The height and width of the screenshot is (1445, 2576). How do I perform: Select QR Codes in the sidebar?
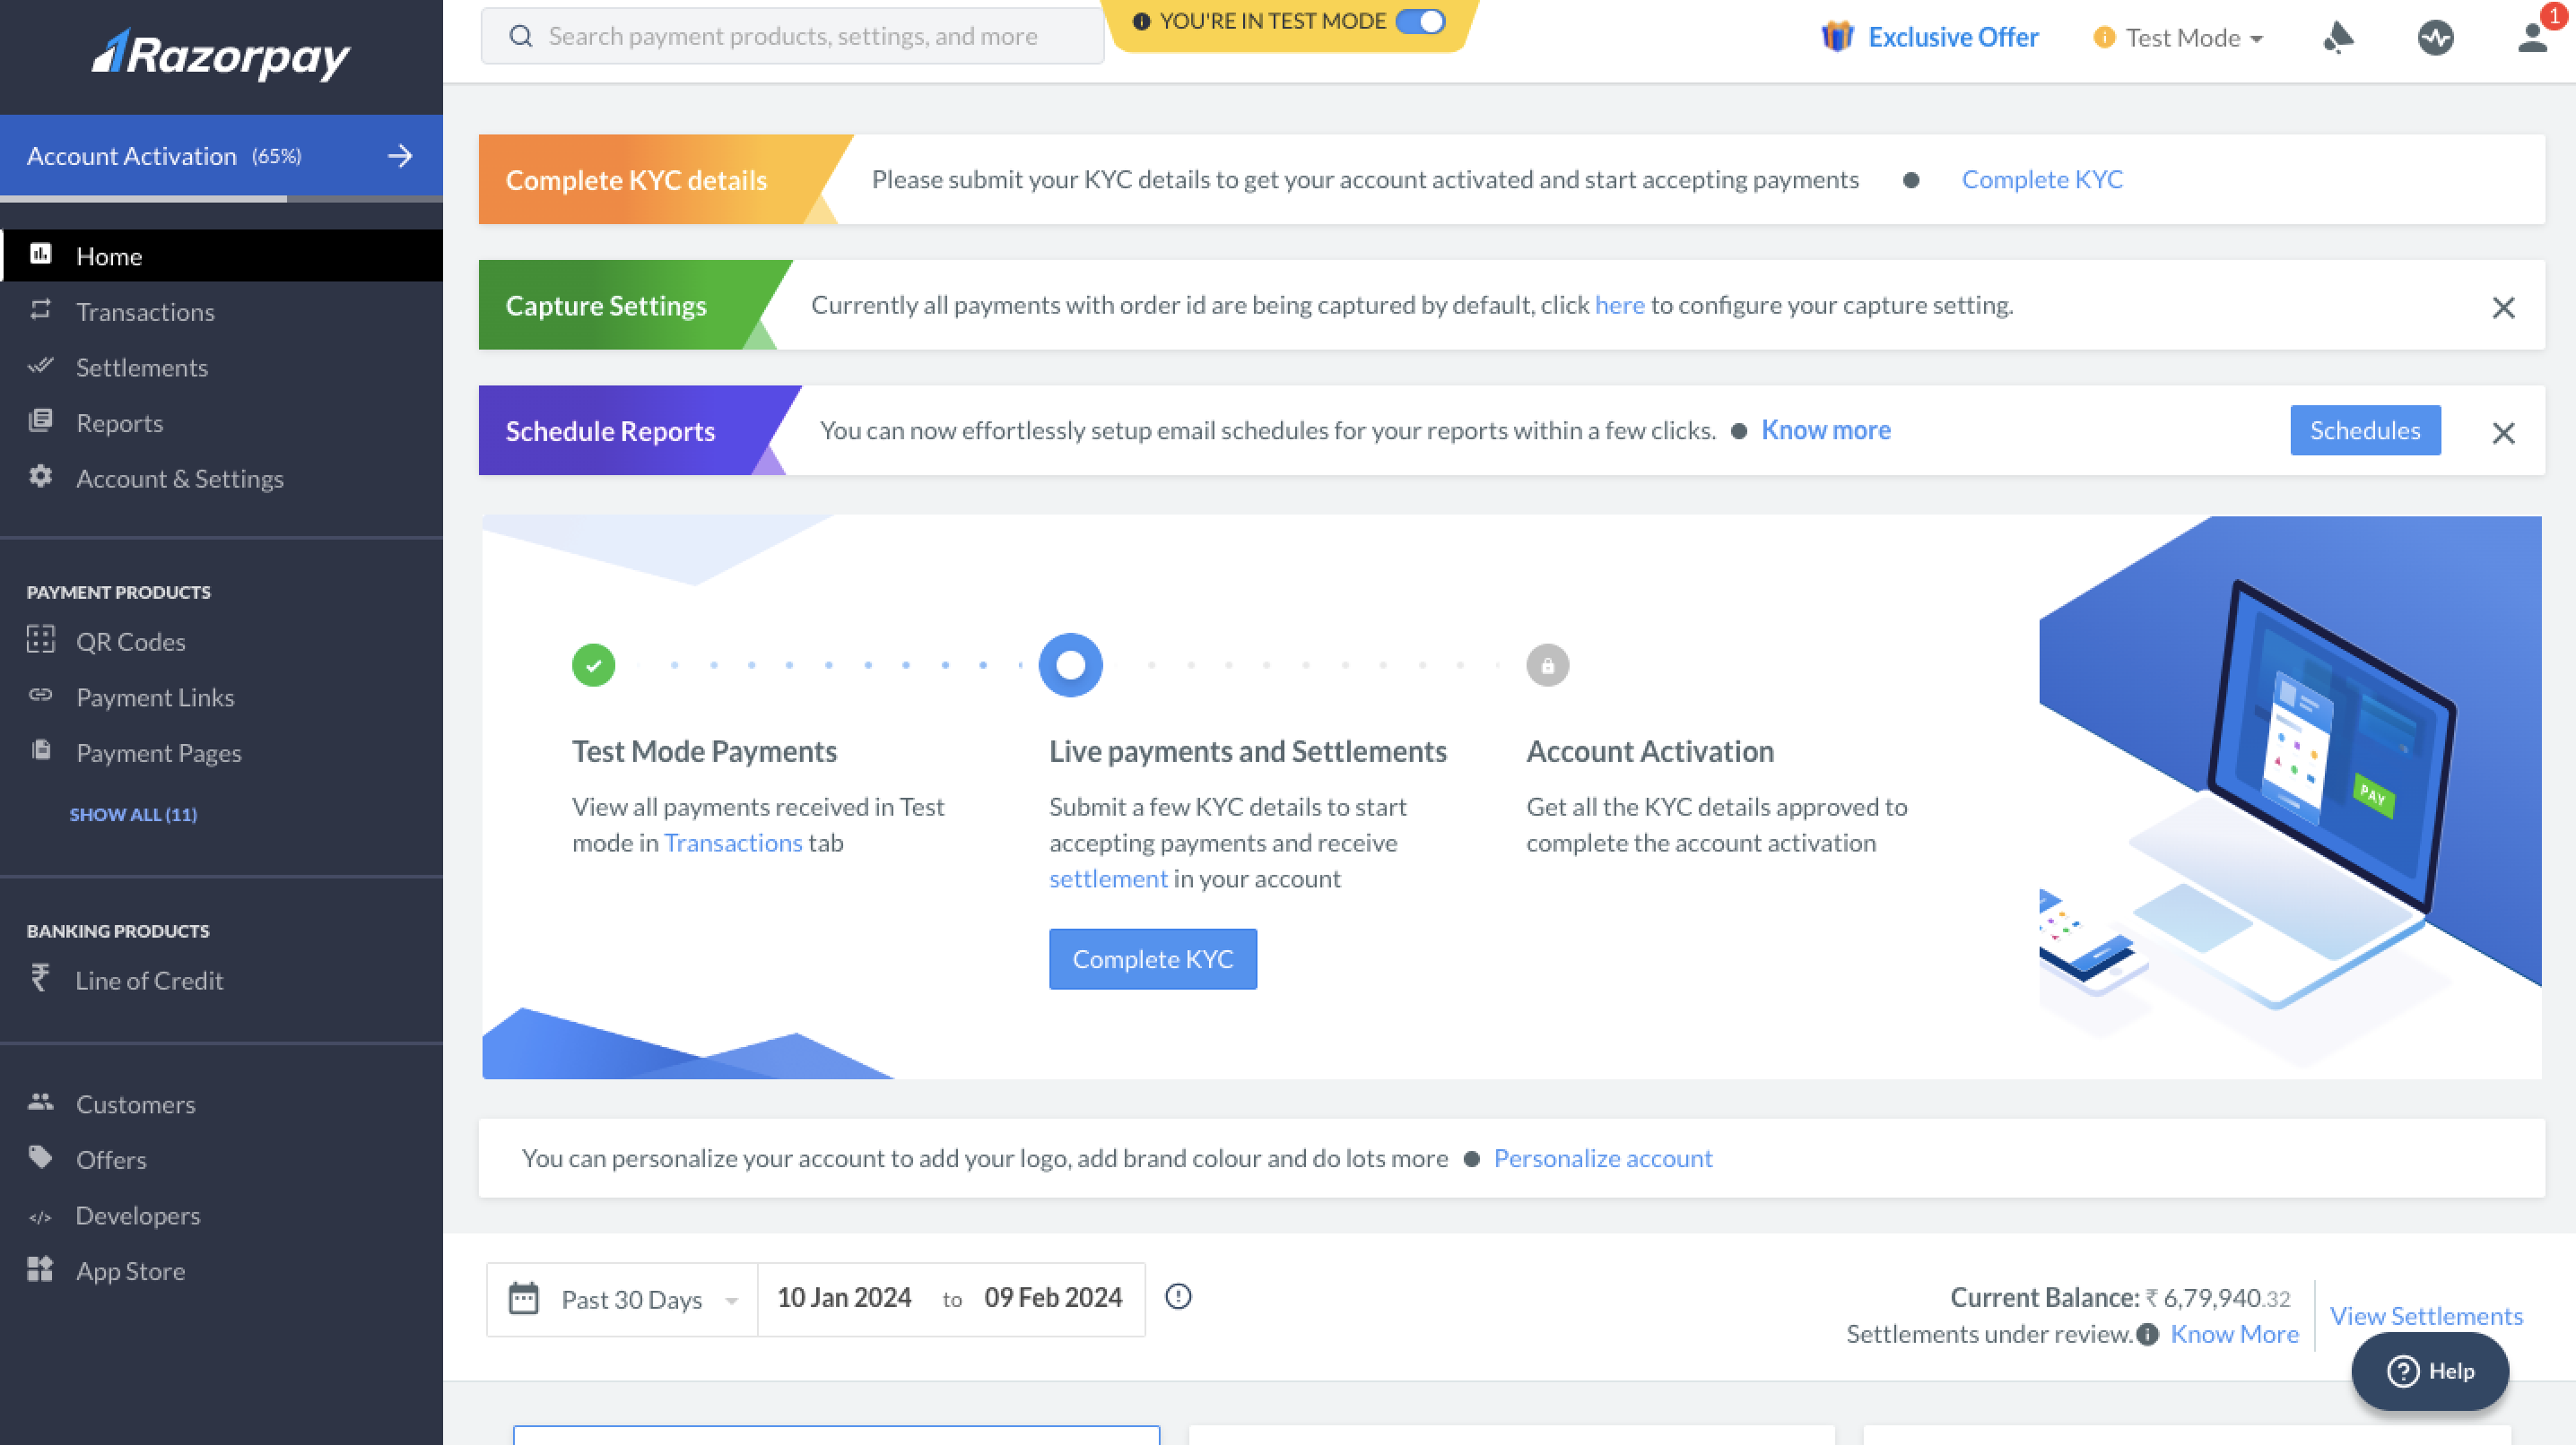[x=130, y=641]
